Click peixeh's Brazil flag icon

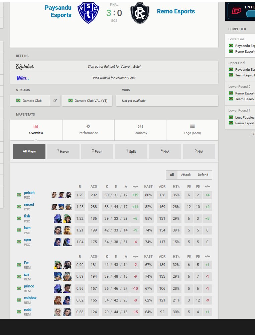point(19,195)
